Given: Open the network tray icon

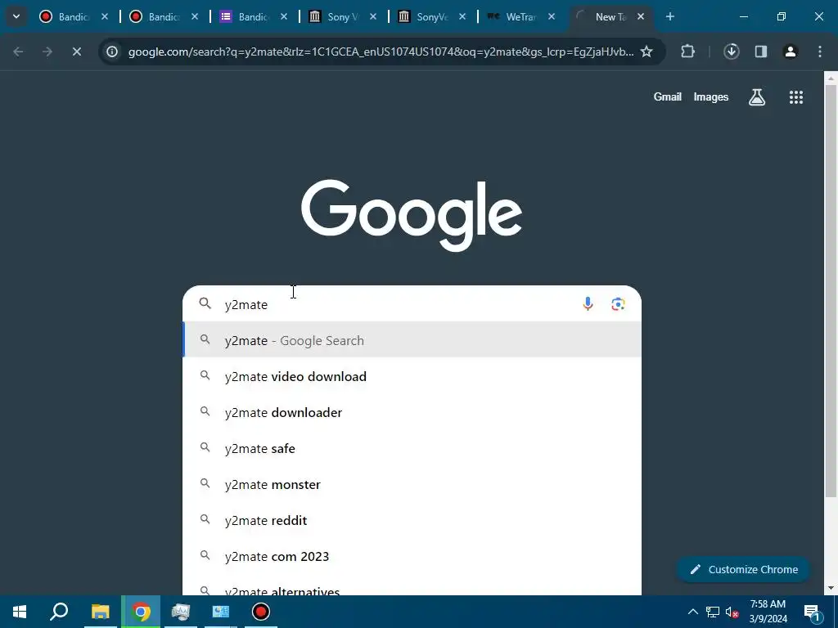Looking at the screenshot, I should pos(713,612).
